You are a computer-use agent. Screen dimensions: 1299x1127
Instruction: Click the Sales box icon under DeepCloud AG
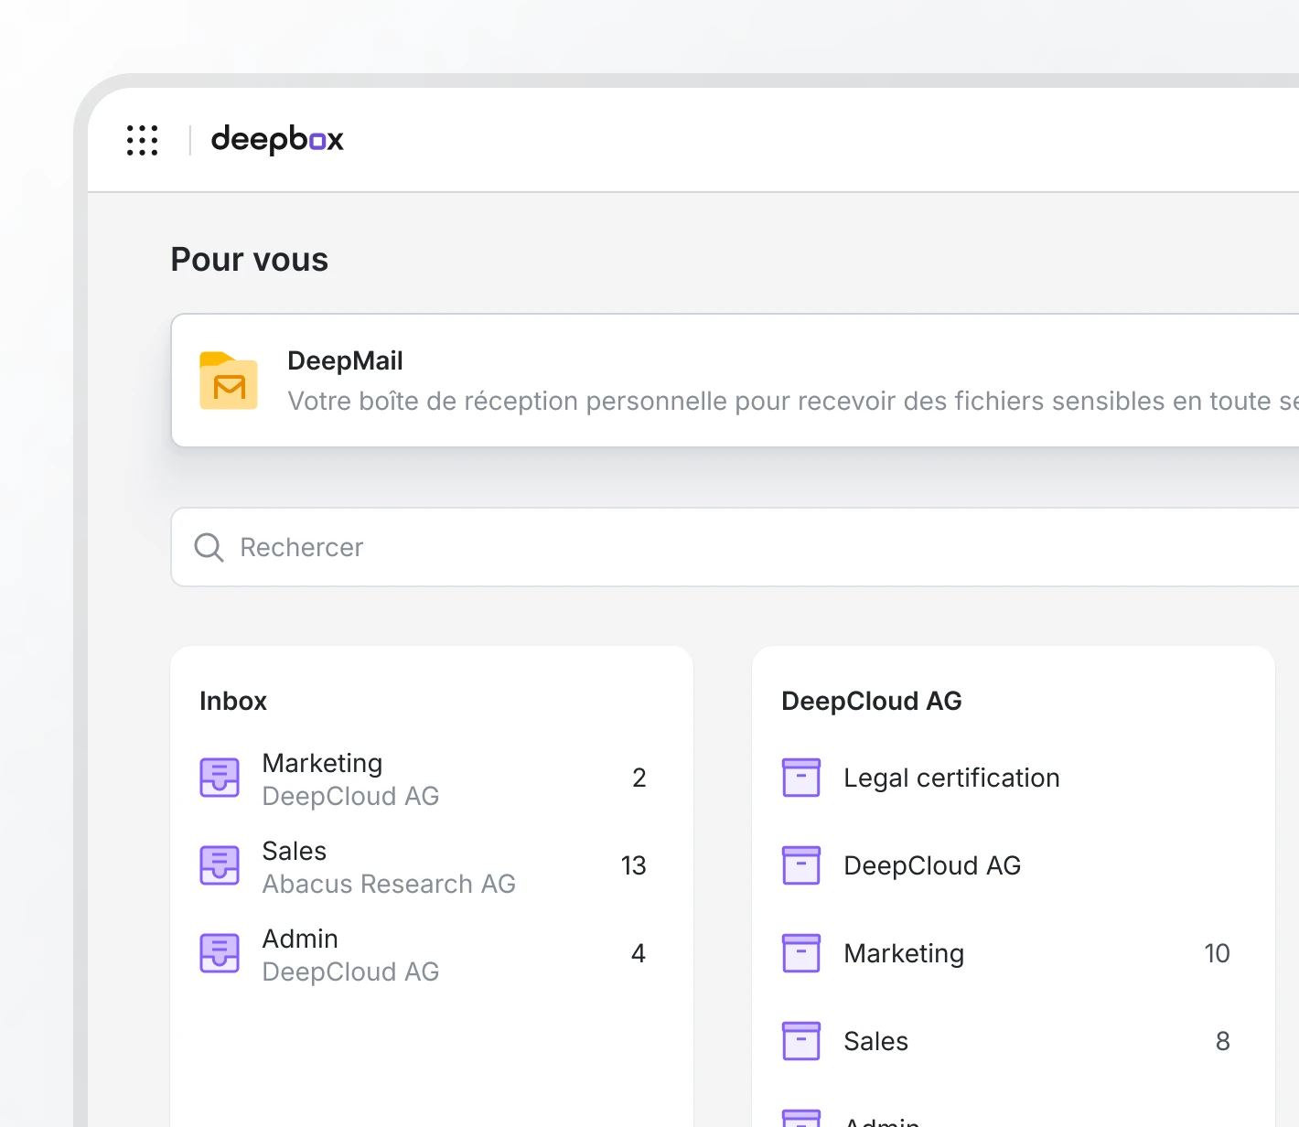pyautogui.click(x=801, y=1041)
